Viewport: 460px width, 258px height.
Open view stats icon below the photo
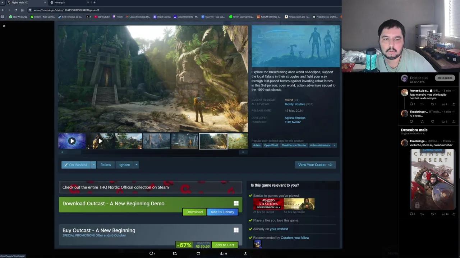coord(222,253)
